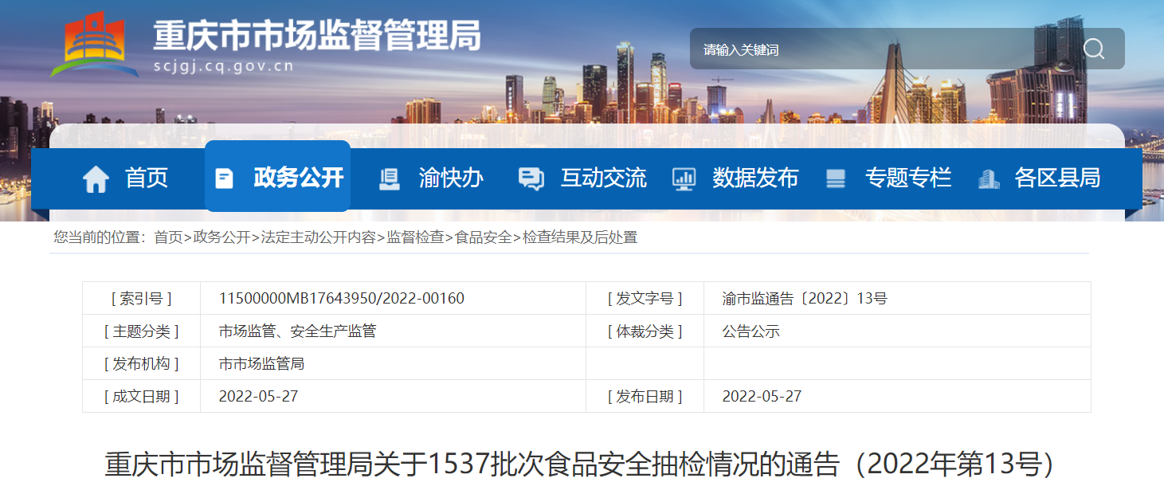Screen dimensions: 1164x486
Task: Open 检查结果及后处置 breadcrumb link
Action: point(580,237)
